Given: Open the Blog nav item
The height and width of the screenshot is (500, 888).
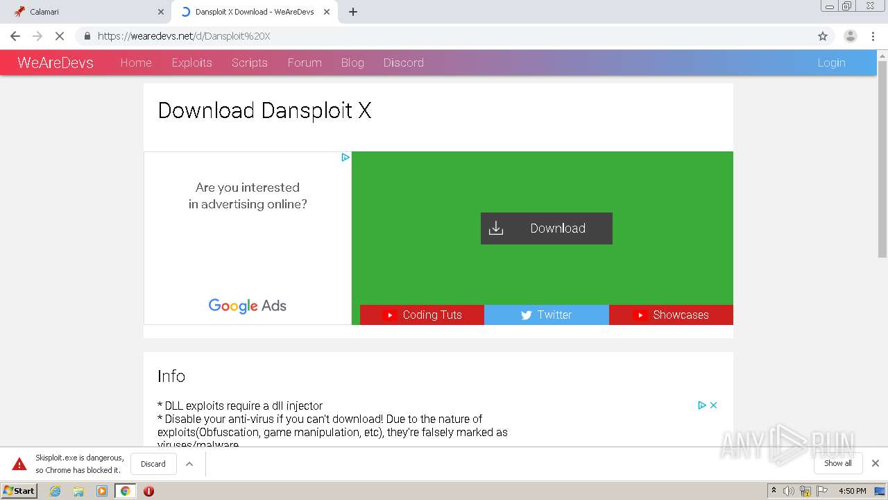Looking at the screenshot, I should coord(352,62).
